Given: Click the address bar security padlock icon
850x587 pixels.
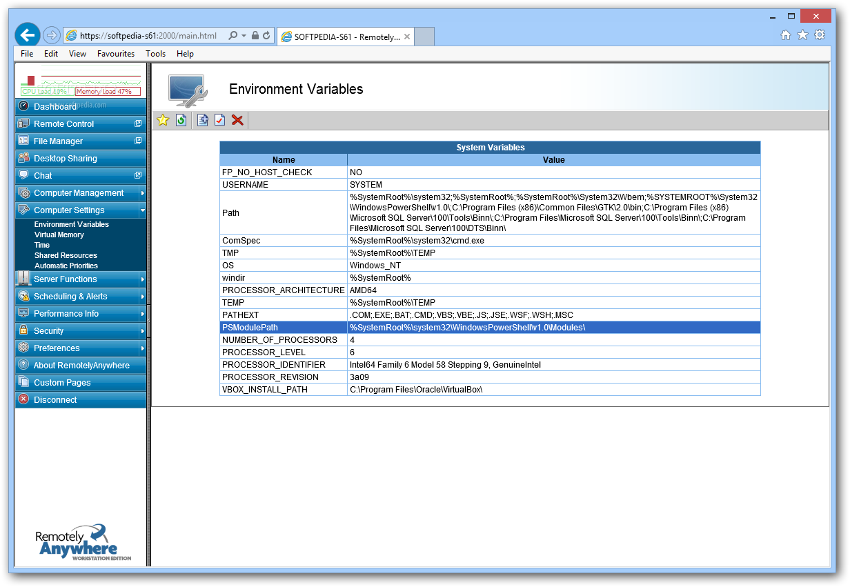Looking at the screenshot, I should pyautogui.click(x=255, y=35).
